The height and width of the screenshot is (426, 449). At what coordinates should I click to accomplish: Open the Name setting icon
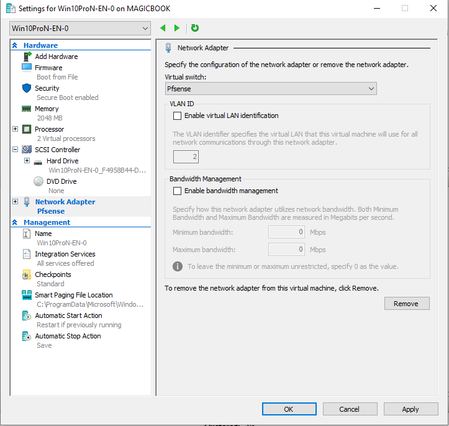[26, 233]
